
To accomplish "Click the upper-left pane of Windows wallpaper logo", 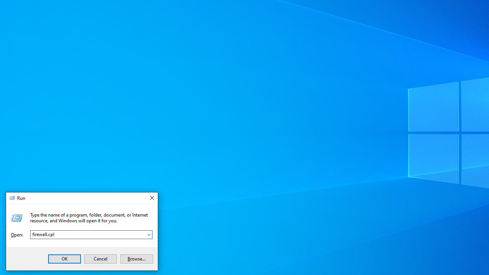I will click(433, 108).
